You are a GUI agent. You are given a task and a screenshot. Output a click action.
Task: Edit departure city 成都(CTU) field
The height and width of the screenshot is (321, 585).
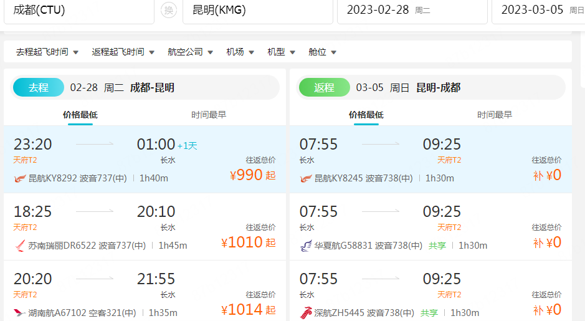[x=79, y=10]
